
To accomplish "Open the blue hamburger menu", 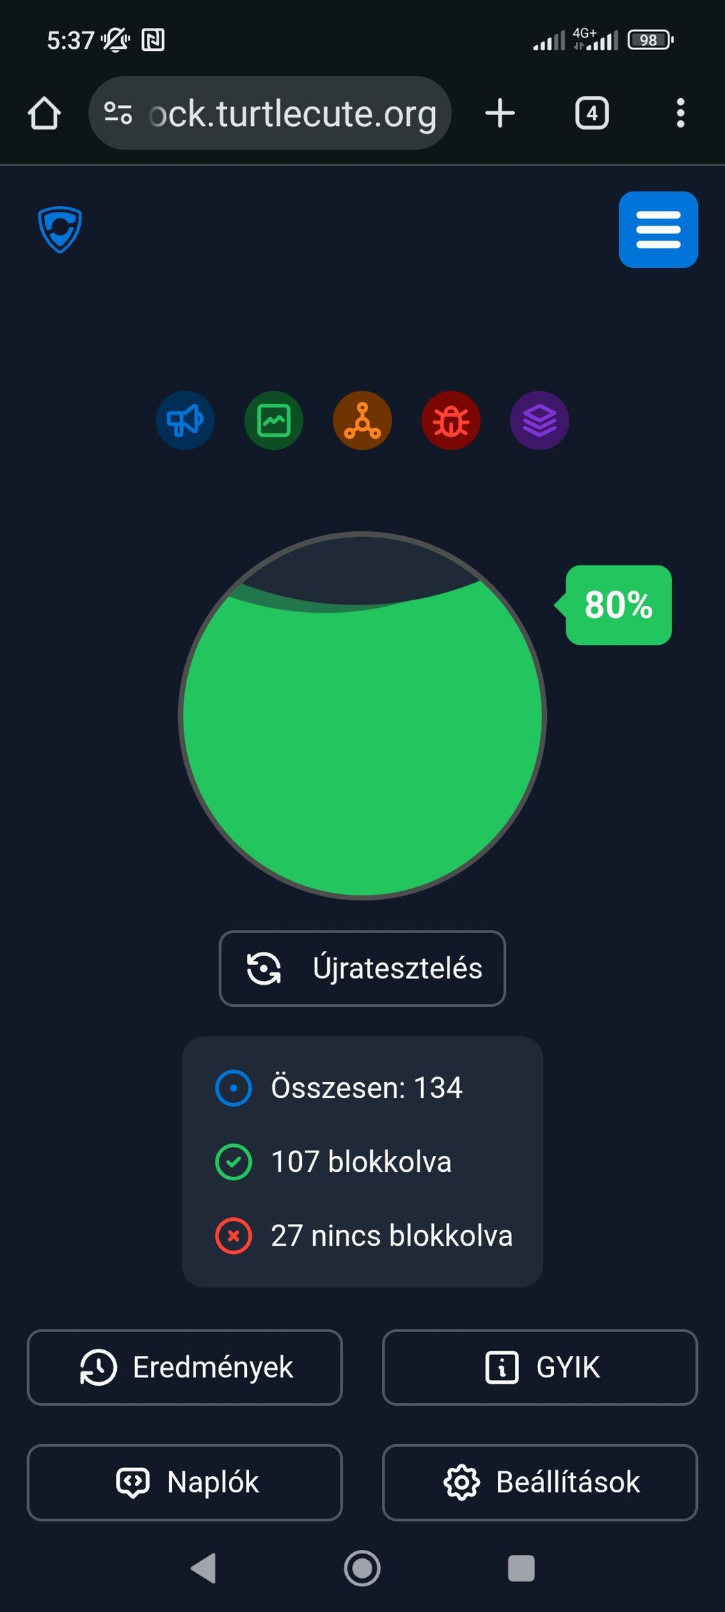I will (x=658, y=230).
